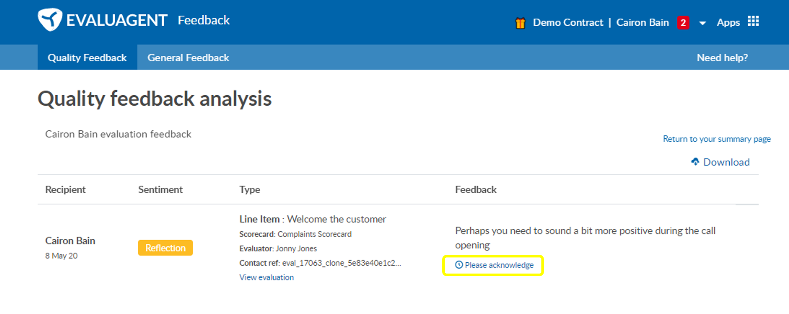Click the clock icon beside Please acknowledge

pos(459,265)
